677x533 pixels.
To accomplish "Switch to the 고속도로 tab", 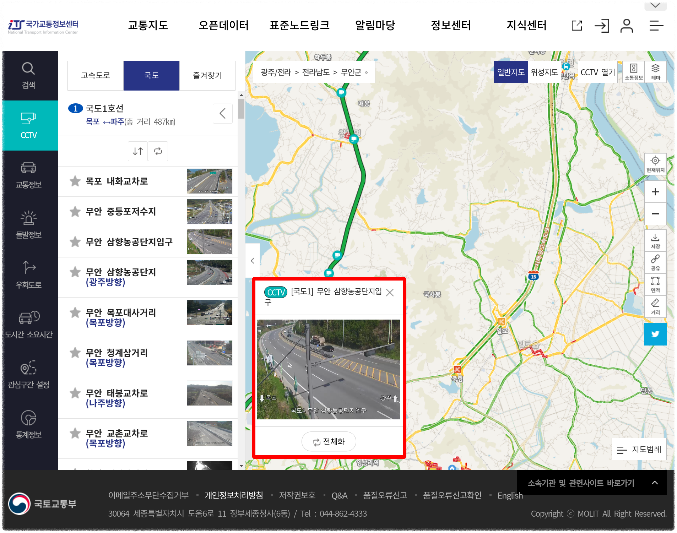I will click(95, 75).
